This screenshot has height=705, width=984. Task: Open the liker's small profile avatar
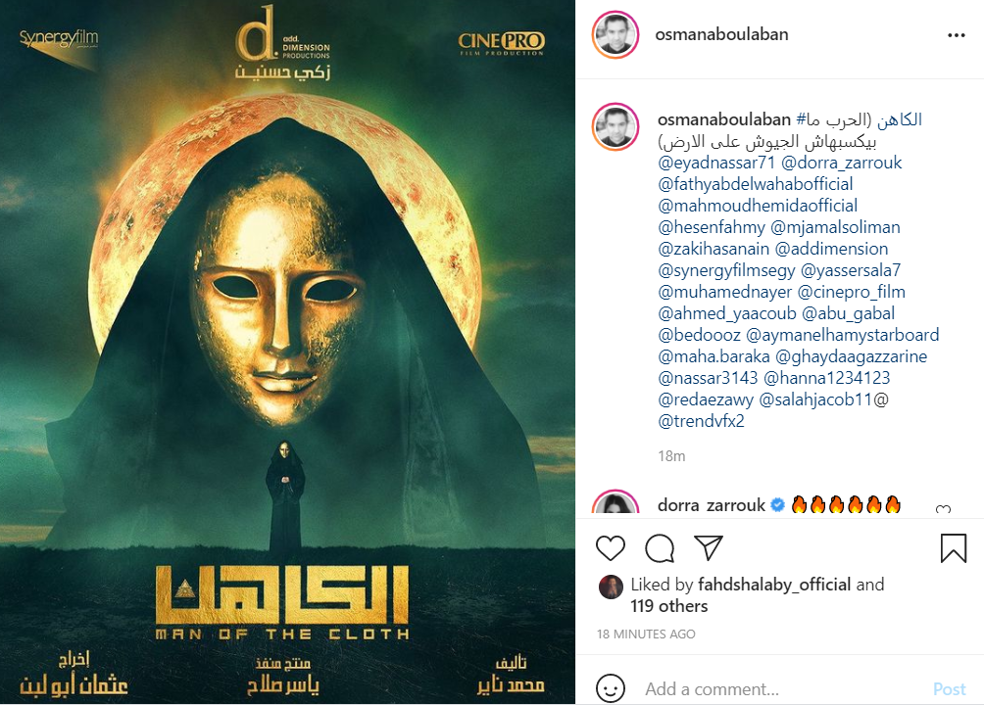click(610, 587)
